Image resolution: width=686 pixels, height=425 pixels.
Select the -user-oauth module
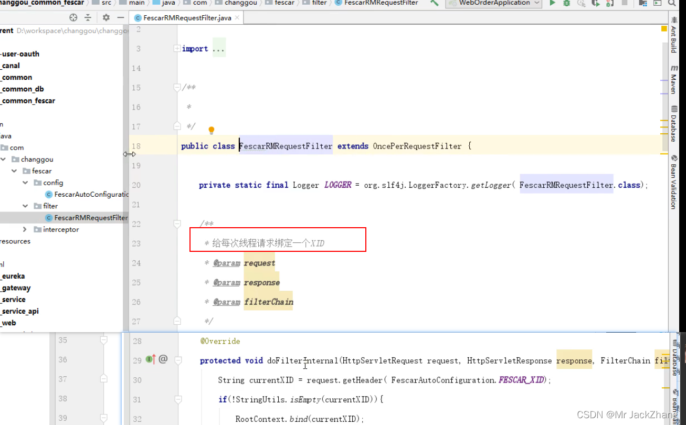pyautogui.click(x=20, y=54)
